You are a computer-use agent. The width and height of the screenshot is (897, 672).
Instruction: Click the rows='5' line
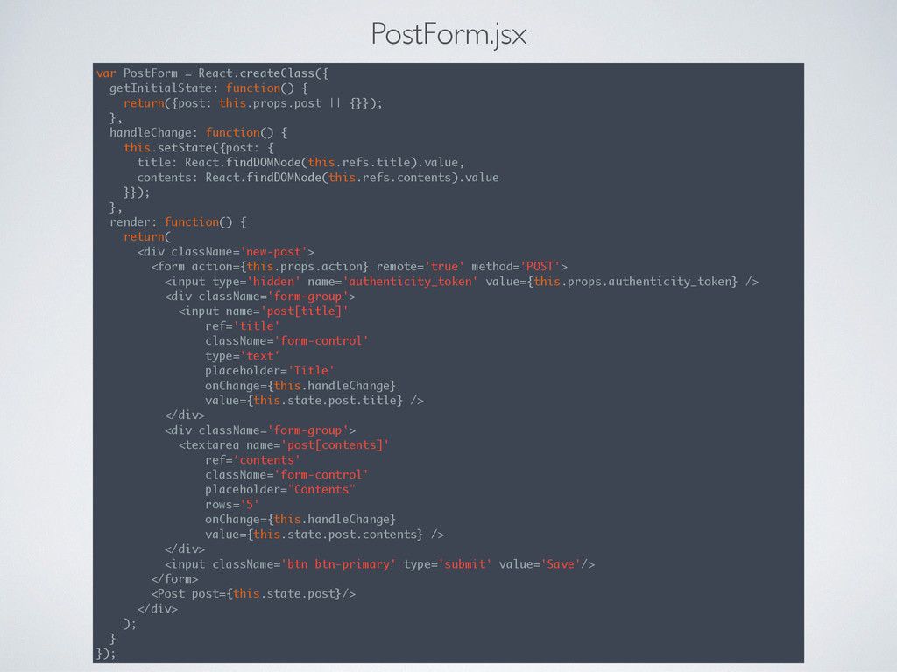point(231,505)
